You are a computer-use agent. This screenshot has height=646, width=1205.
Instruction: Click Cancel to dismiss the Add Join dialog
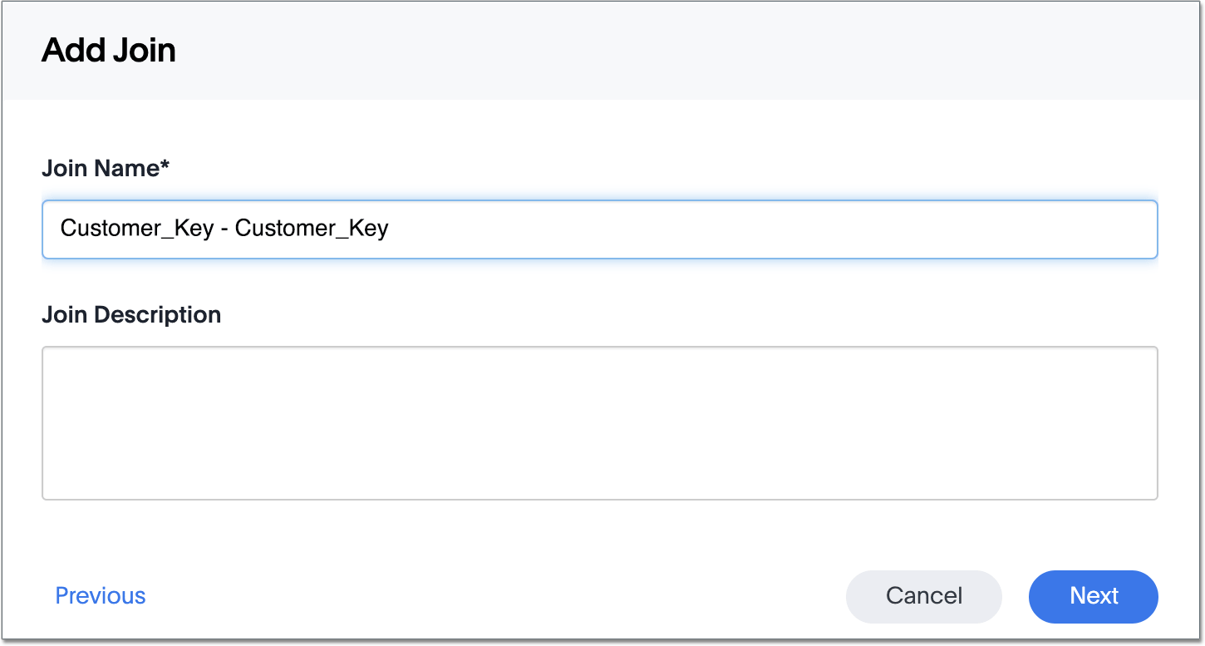[923, 596]
